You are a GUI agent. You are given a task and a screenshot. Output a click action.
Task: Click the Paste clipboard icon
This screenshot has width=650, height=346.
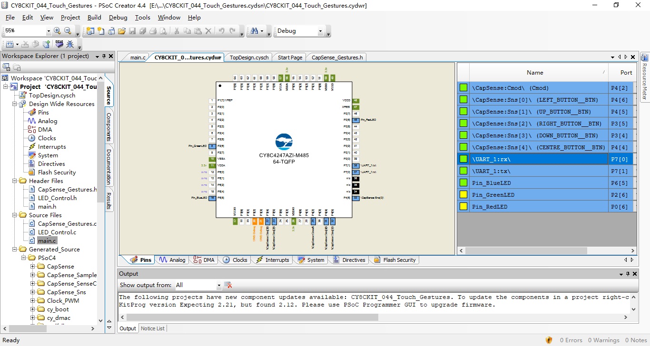click(x=197, y=31)
